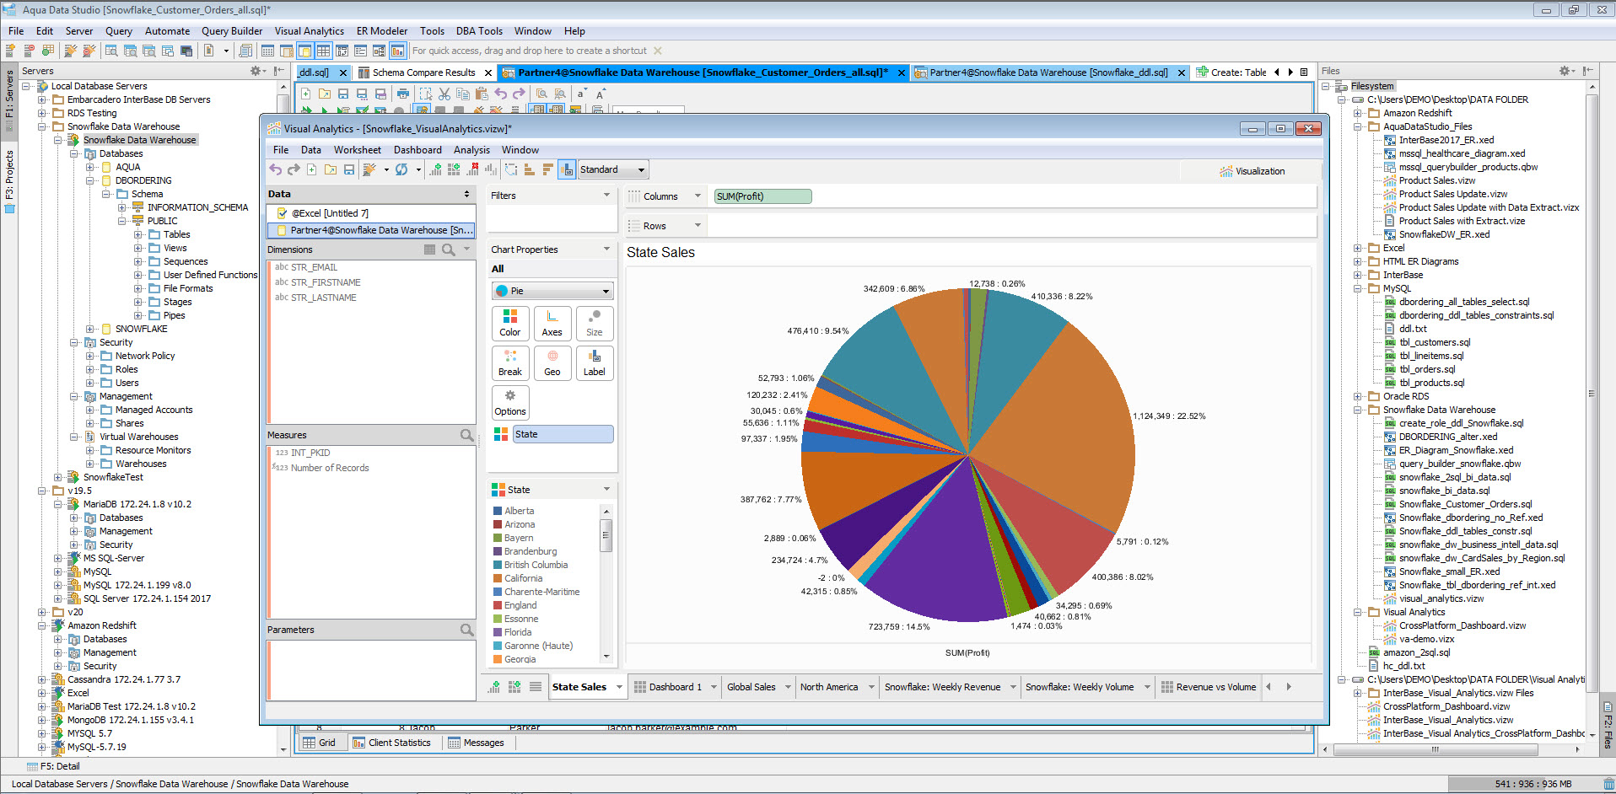Viewport: 1616px width, 794px height.
Task: Open the Geo chart property button
Action: pyautogui.click(x=552, y=362)
